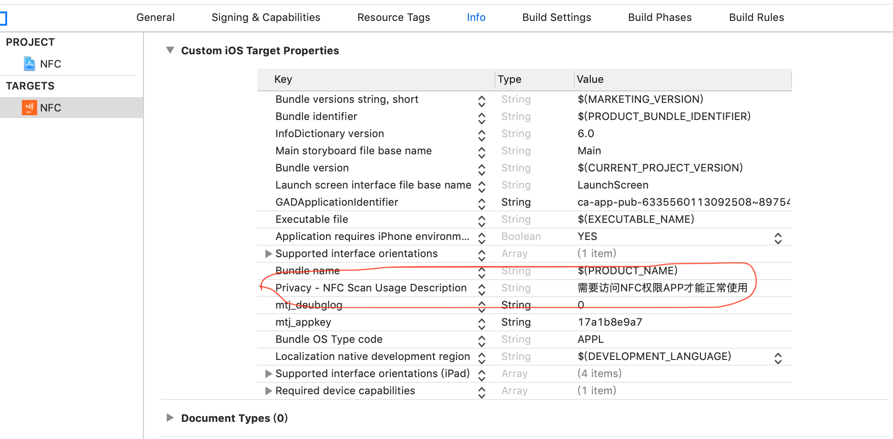Viewport: 893px width, 439px height.
Task: Select the Info tab
Action: pos(476,18)
